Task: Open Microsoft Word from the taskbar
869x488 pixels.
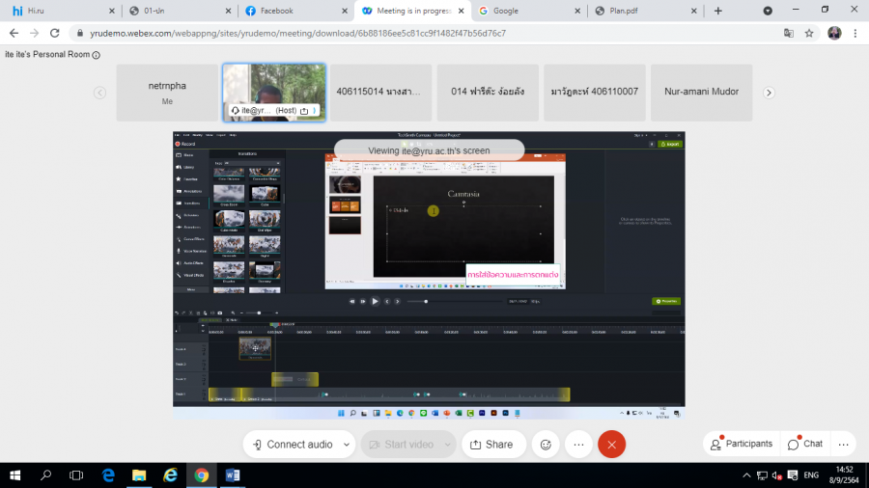Action: point(233,474)
